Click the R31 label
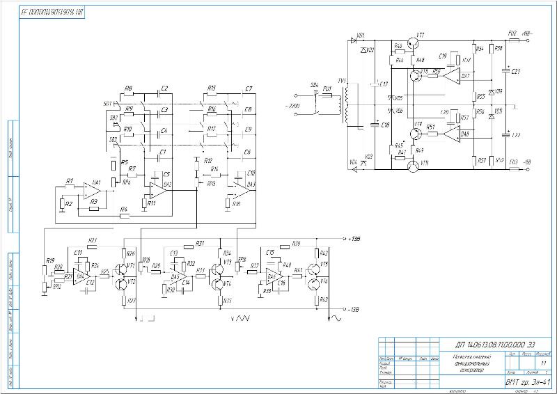 click(x=200, y=244)
